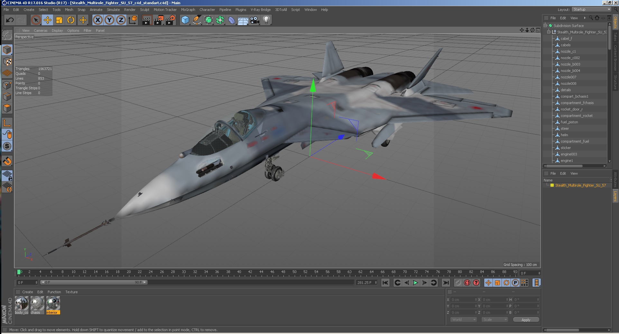The image size is (619, 334).
Task: Click Render View clapperboard icon
Action: [x=147, y=20]
